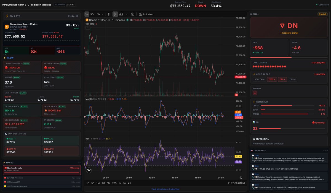Set the chart range to 5D
331x193 pixels.
[93, 183]
